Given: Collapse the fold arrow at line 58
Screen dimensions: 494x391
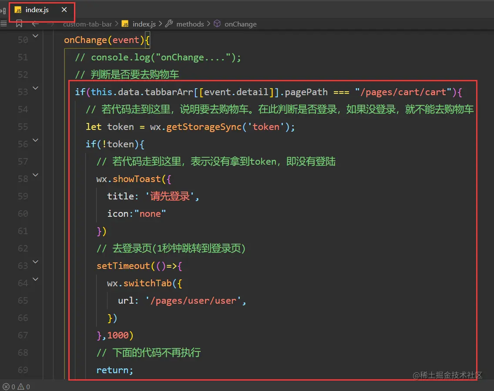Looking at the screenshot, I should click(36, 175).
